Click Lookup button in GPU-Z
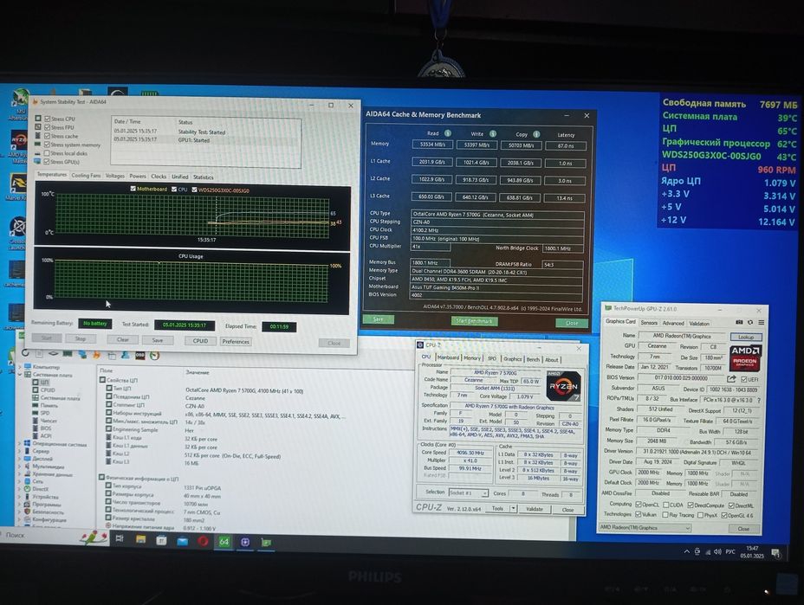The width and height of the screenshot is (804, 605). pos(746,337)
